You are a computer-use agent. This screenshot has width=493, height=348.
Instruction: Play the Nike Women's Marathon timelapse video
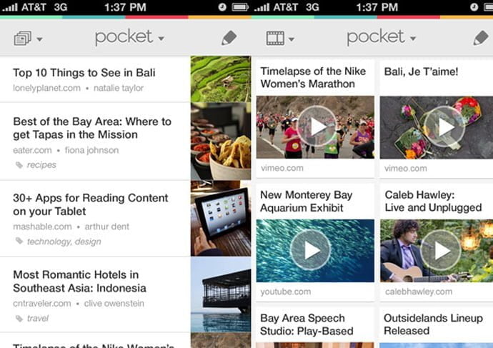click(x=317, y=126)
